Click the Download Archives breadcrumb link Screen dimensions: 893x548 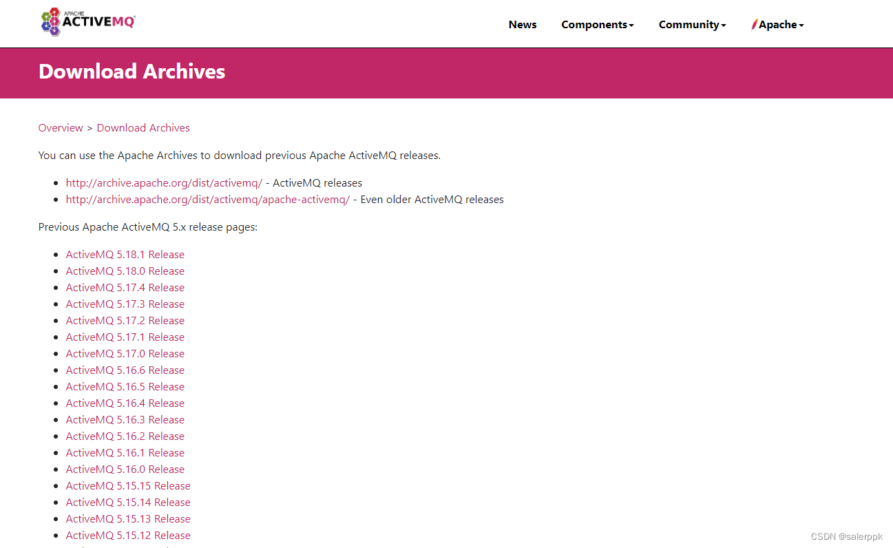point(143,127)
